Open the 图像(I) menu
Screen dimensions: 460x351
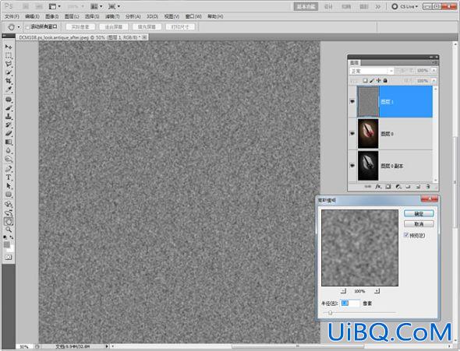(x=52, y=16)
